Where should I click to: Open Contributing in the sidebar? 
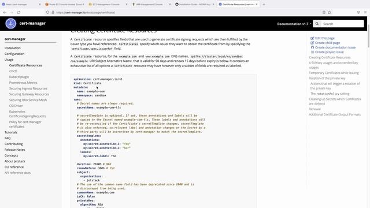point(13,144)
